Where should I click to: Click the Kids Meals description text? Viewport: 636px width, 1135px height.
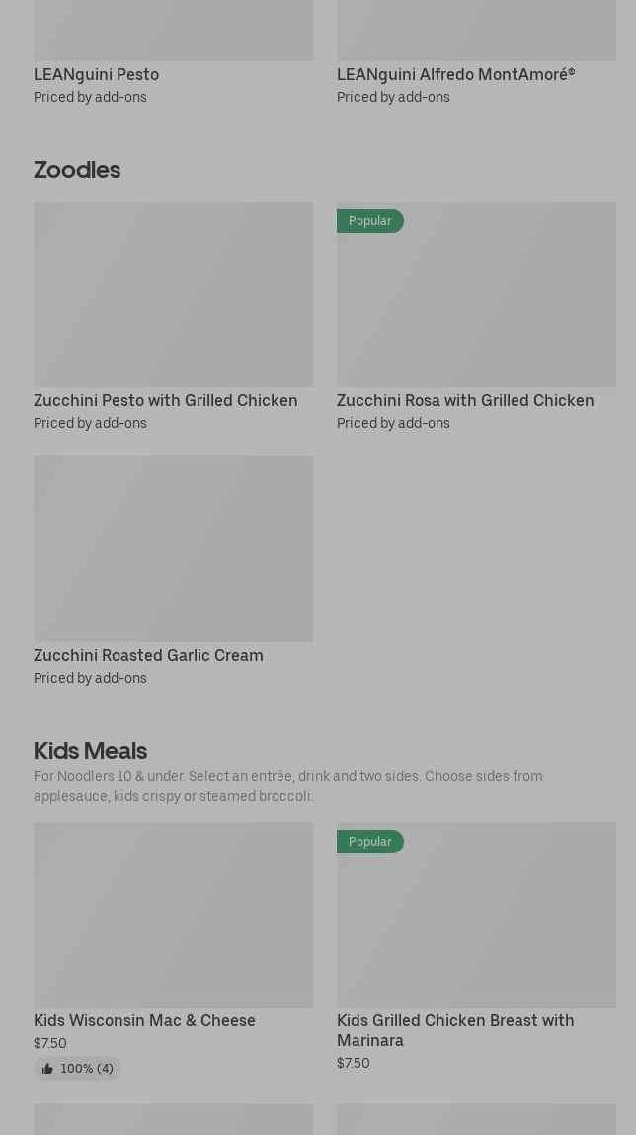[x=287, y=786]
